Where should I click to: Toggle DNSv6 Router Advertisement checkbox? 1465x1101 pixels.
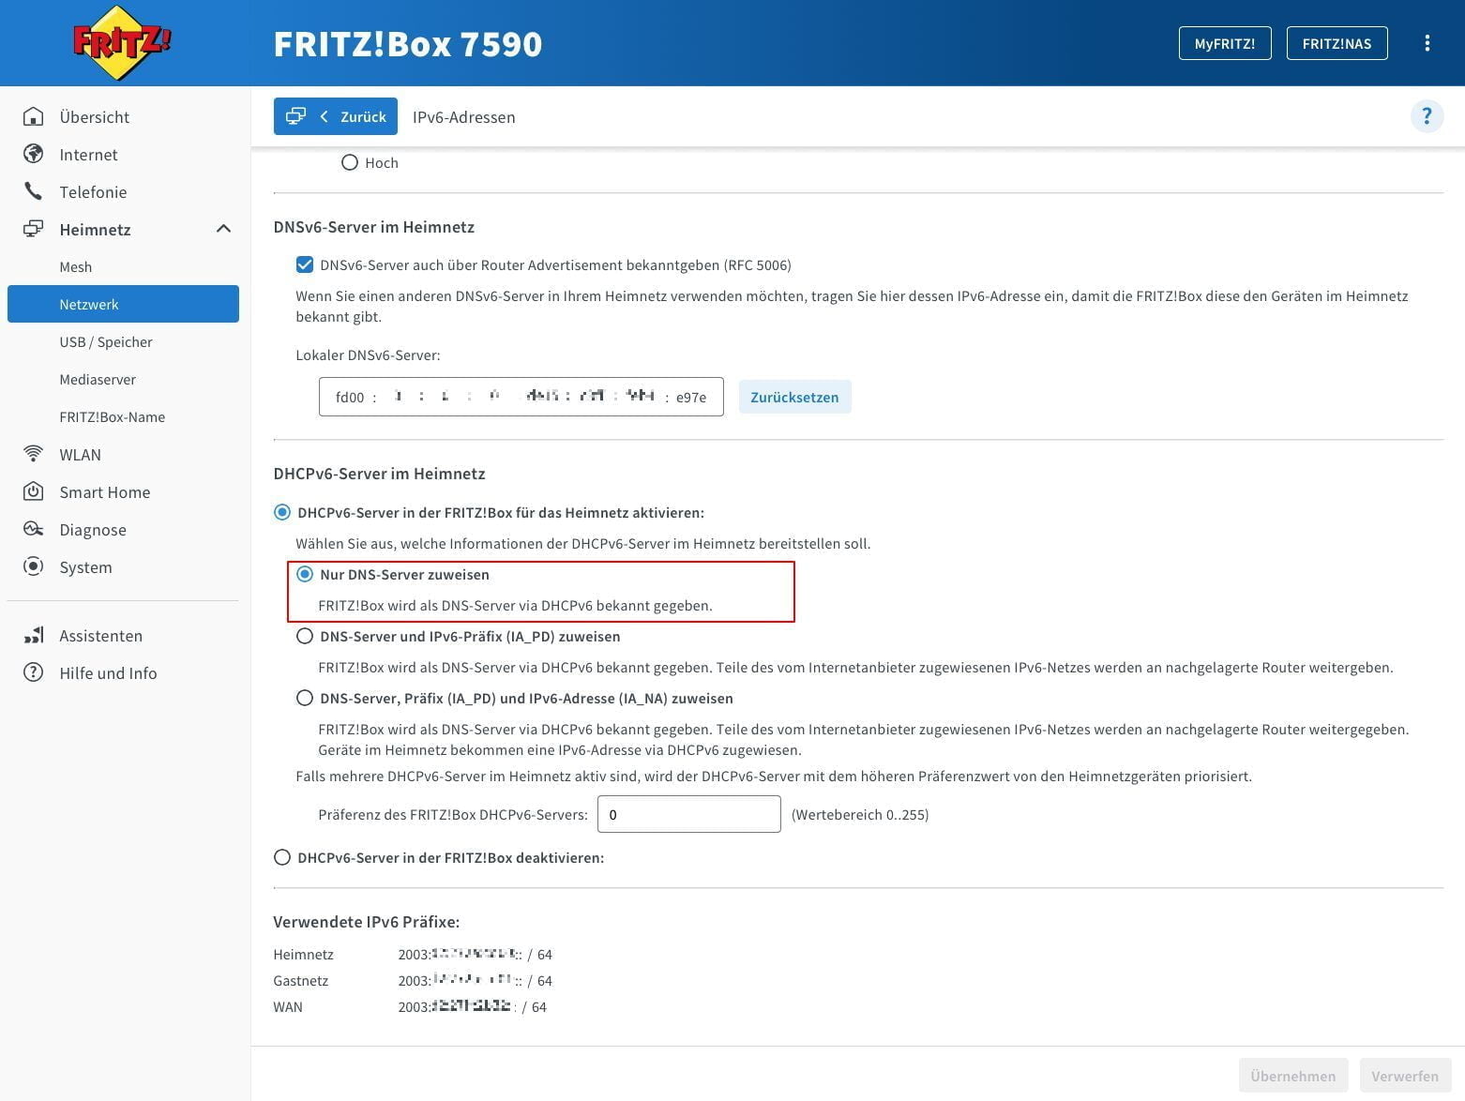pyautogui.click(x=304, y=264)
